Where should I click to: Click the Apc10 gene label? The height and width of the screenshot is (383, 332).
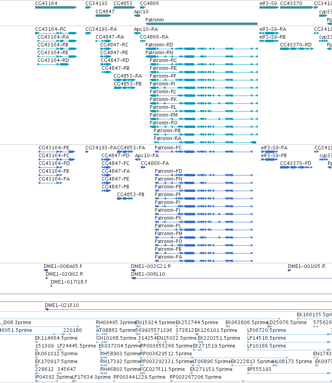(141, 11)
